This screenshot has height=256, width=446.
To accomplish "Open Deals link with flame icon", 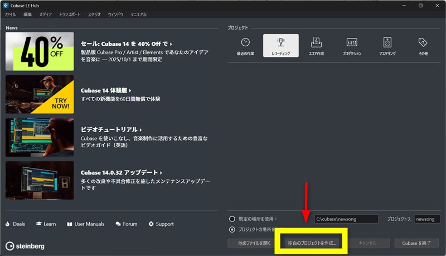I will tap(16, 224).
